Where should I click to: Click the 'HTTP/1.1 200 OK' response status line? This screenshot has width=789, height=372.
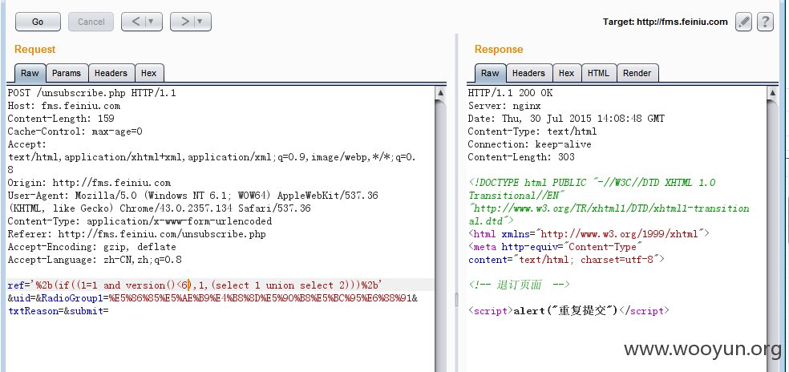510,93
